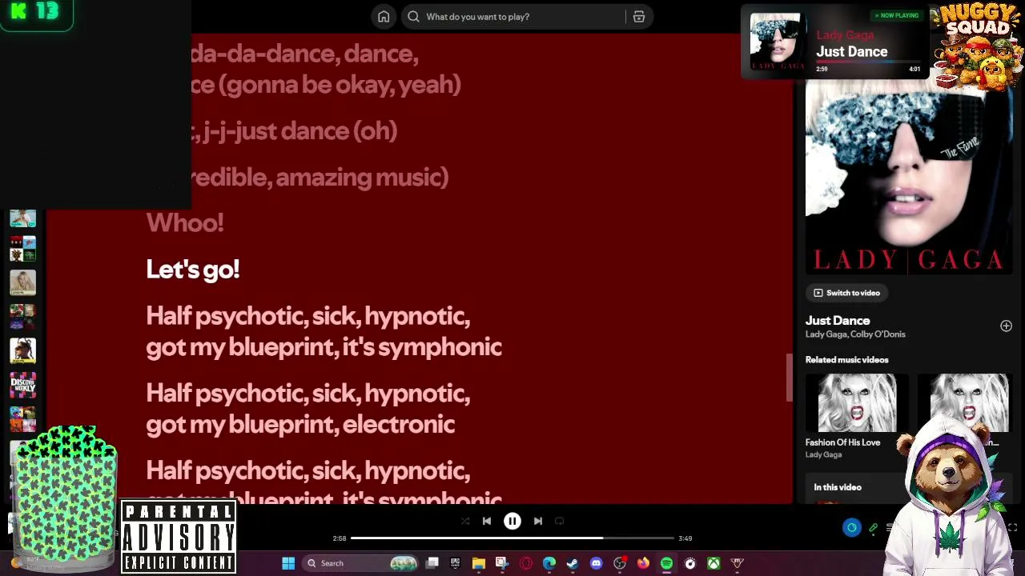The height and width of the screenshot is (576, 1025).
Task: Launch Epic Games Launcher from taskbar
Action: (x=455, y=563)
